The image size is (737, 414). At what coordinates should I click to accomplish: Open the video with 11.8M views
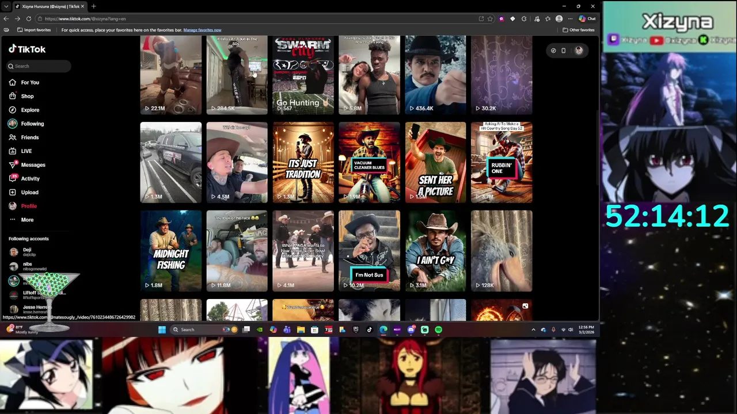tap(237, 251)
